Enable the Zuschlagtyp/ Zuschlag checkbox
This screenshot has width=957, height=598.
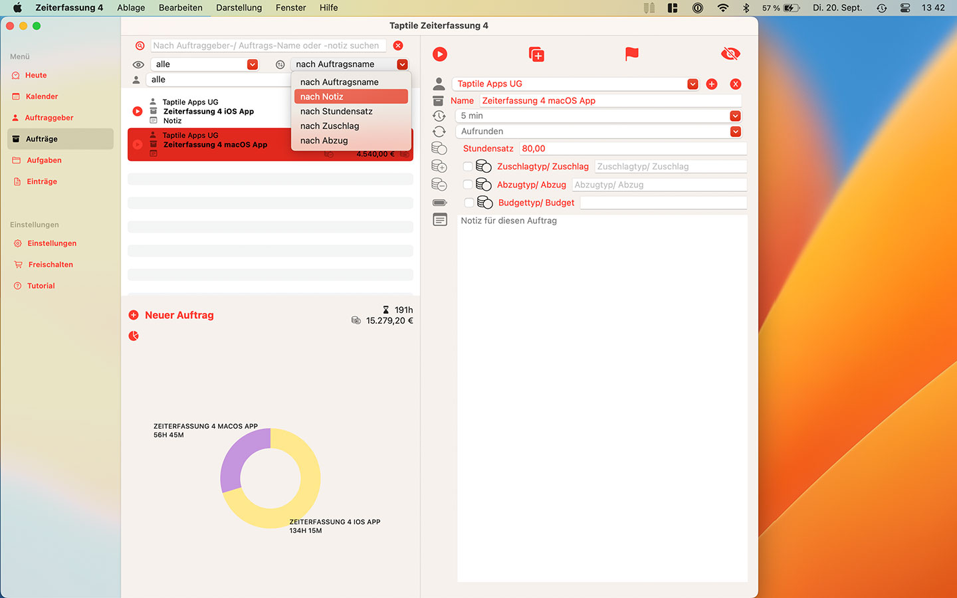point(468,167)
